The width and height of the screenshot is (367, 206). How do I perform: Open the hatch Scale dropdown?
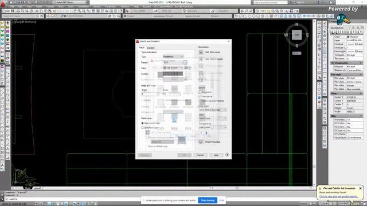[171, 94]
